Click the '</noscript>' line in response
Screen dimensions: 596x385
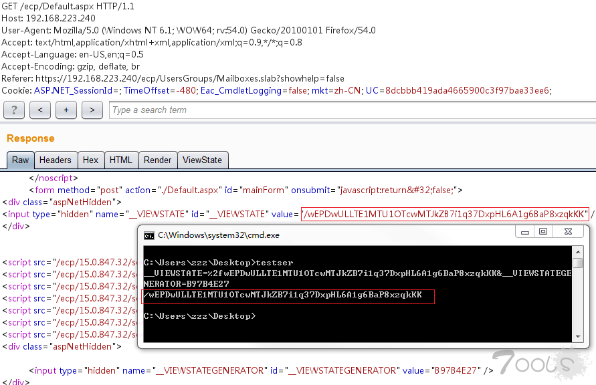pyautogui.click(x=54, y=178)
